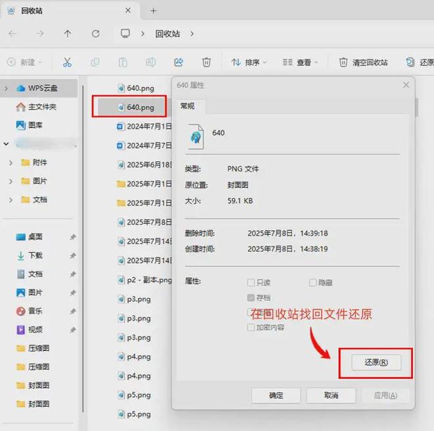Viewport: 434px width, 431px height.
Task: Click 确定 to confirm
Action: click(x=276, y=395)
